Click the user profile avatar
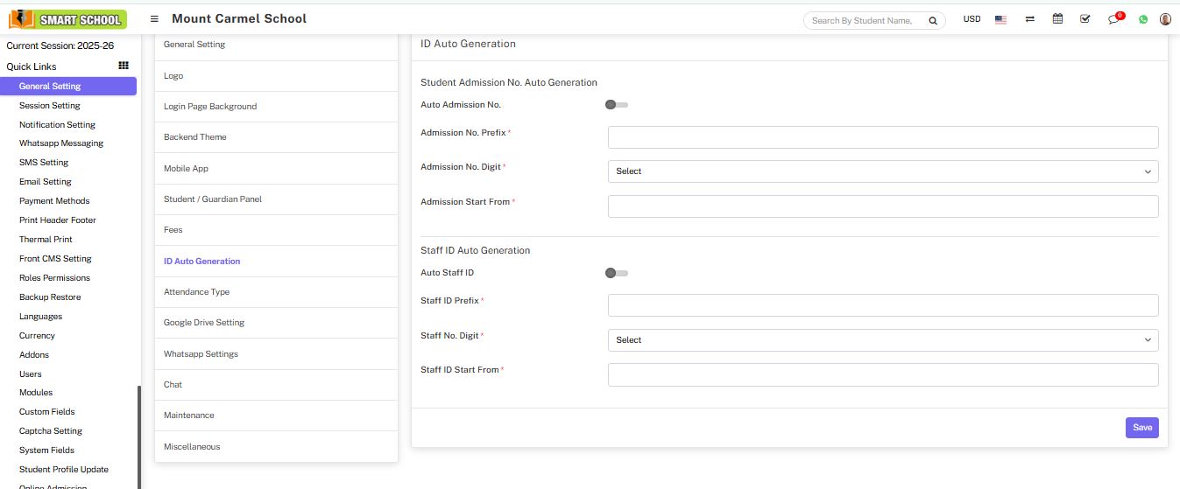The width and height of the screenshot is (1180, 489). coord(1165,19)
